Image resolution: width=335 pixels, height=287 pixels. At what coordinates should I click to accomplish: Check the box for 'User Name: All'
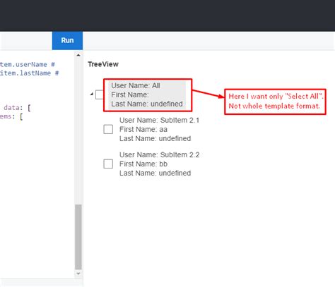coord(100,94)
